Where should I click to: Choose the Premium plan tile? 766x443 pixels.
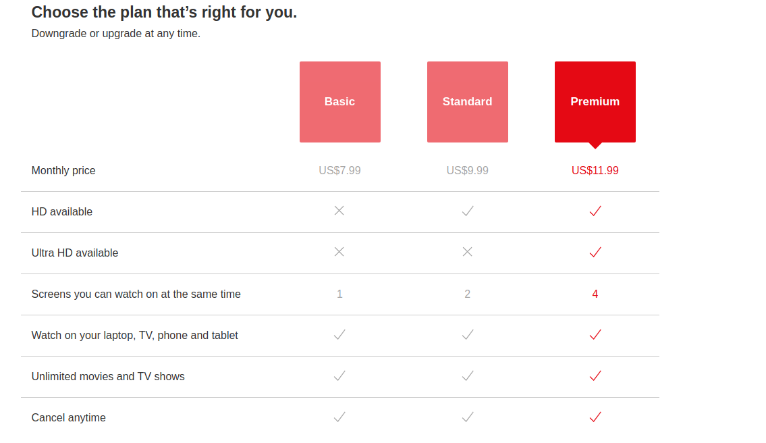point(595,102)
